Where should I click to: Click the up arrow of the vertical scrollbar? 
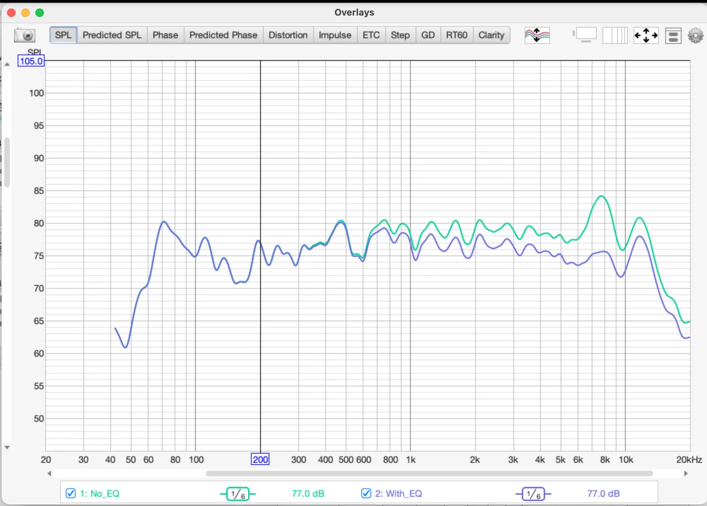click(x=7, y=64)
